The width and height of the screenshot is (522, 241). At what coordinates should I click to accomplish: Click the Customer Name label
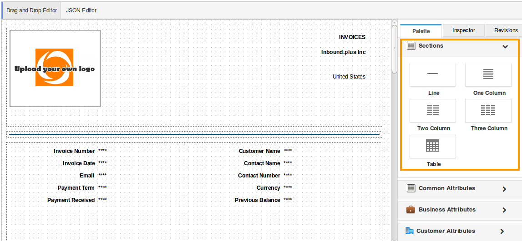coord(259,151)
